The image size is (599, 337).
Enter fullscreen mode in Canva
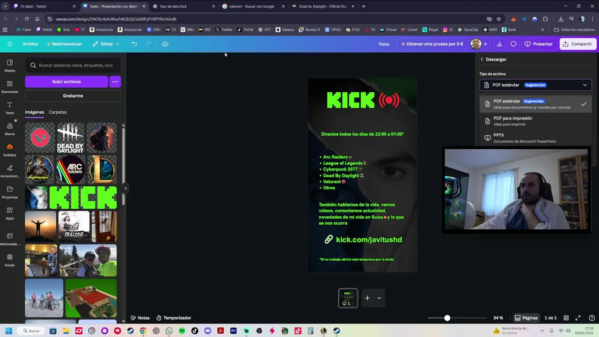(x=578, y=318)
